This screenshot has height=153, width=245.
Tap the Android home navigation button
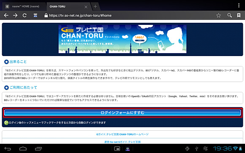(x=23, y=149)
